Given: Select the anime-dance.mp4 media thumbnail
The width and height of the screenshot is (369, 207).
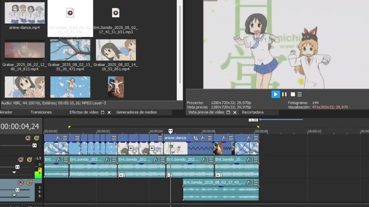Looking at the screenshot, I should (25, 13).
